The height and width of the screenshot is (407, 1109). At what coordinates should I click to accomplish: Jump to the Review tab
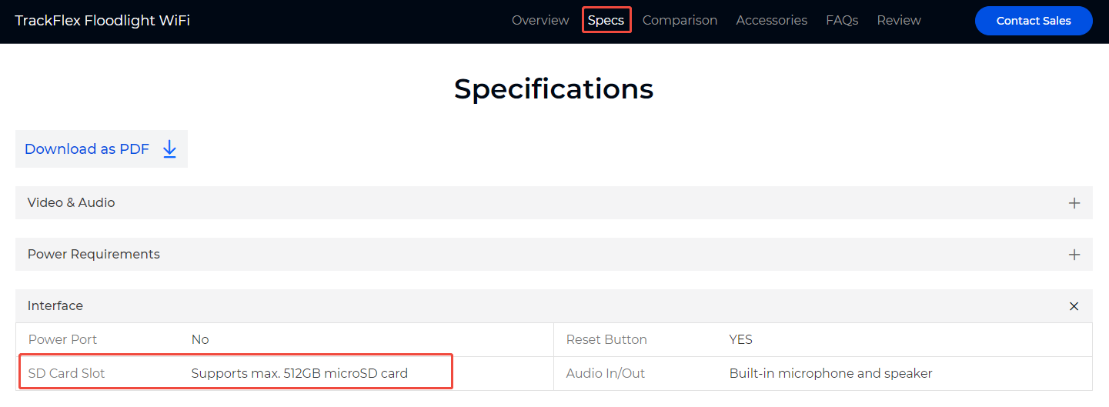coord(899,21)
